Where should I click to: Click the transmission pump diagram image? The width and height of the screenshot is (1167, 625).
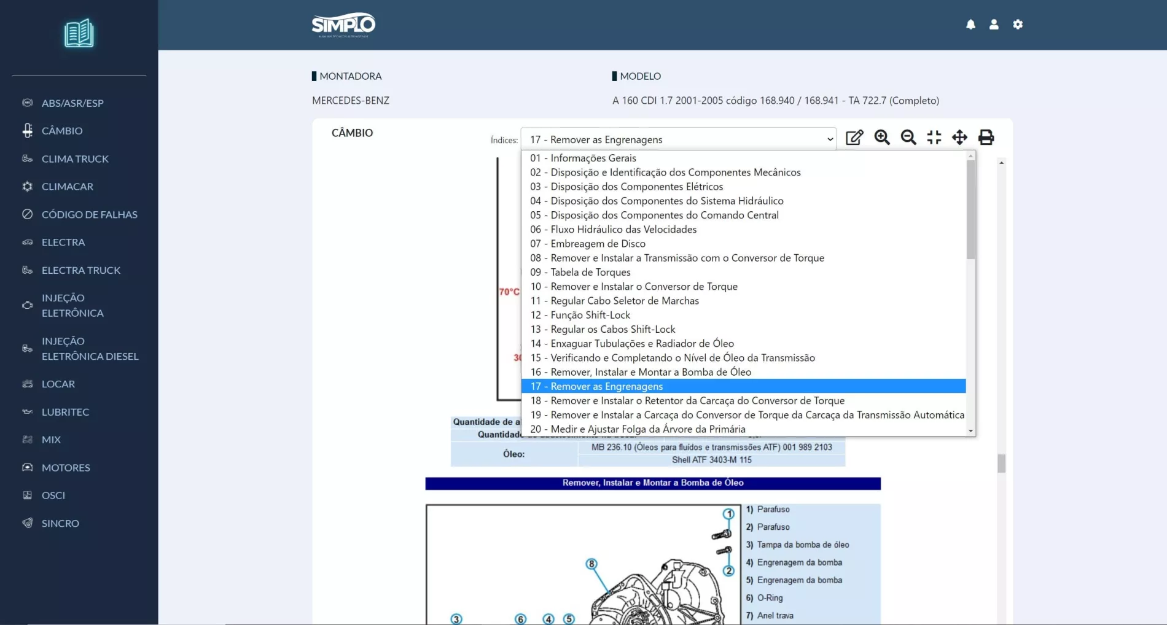tap(583, 565)
